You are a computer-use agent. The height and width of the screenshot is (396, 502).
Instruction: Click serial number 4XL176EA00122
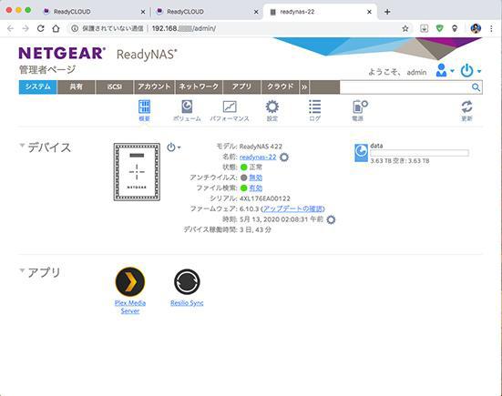click(265, 198)
